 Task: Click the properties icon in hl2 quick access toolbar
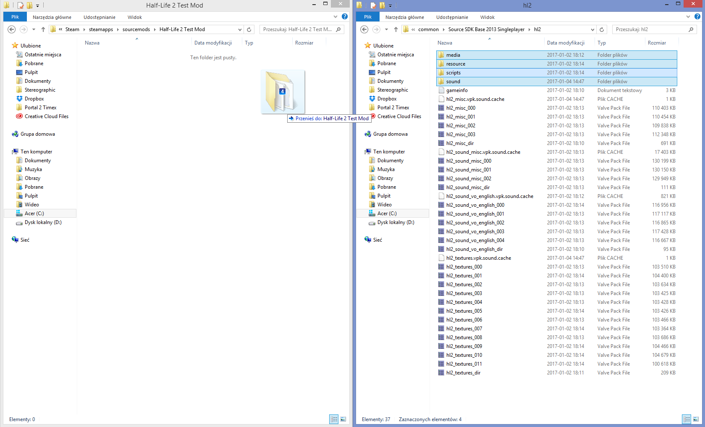(x=373, y=5)
